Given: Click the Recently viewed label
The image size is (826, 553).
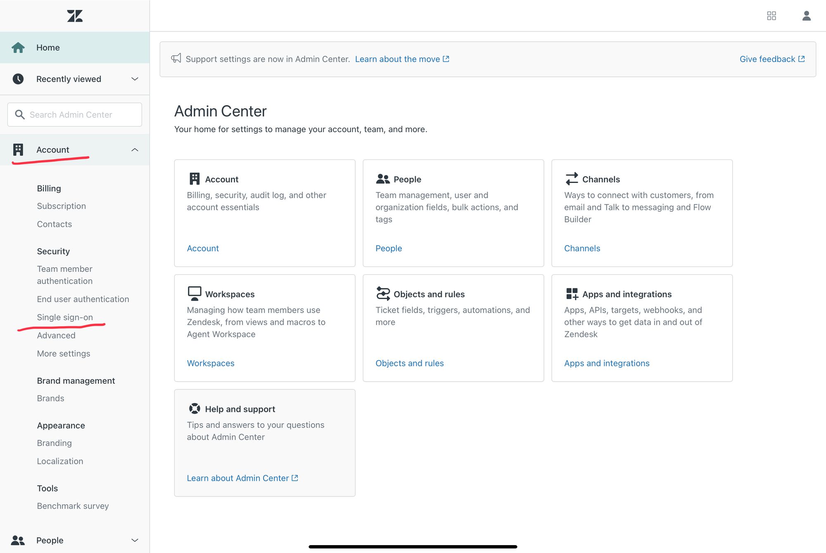Looking at the screenshot, I should [x=69, y=79].
